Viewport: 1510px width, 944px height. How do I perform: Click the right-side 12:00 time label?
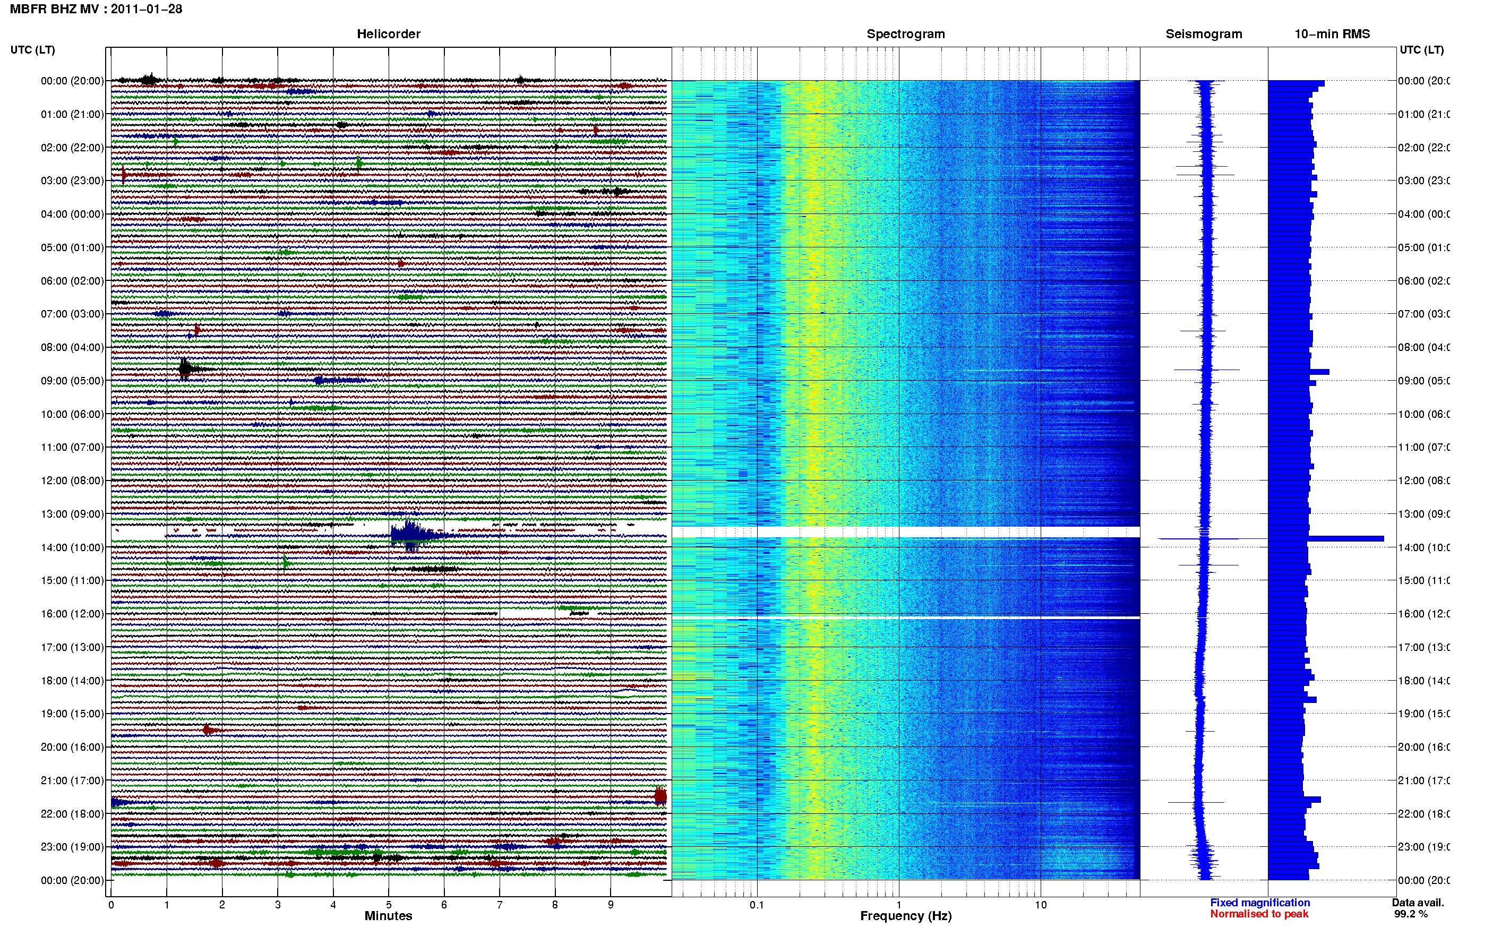coord(1423,480)
